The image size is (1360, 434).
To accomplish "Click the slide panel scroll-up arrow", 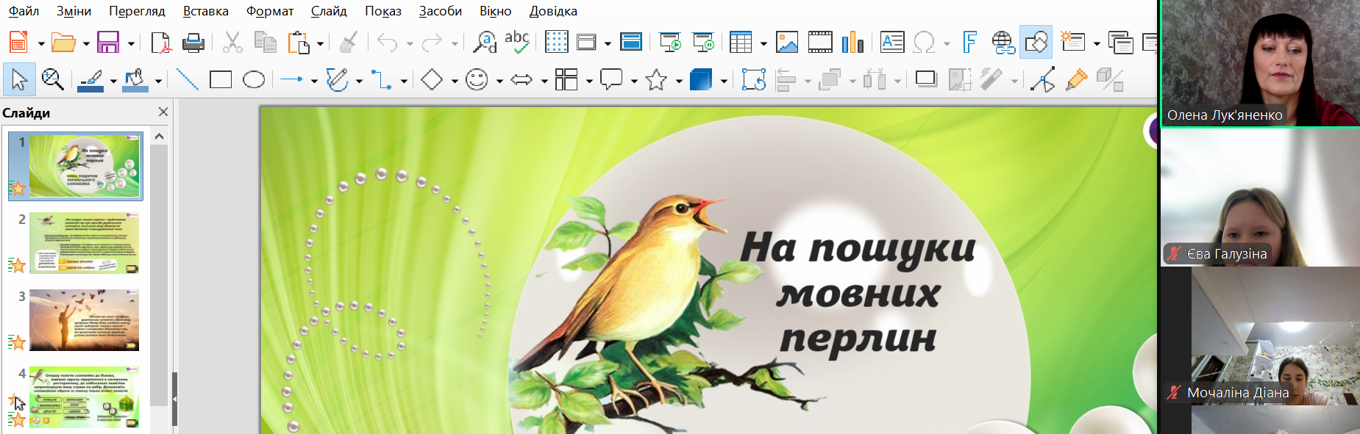I will [x=159, y=137].
